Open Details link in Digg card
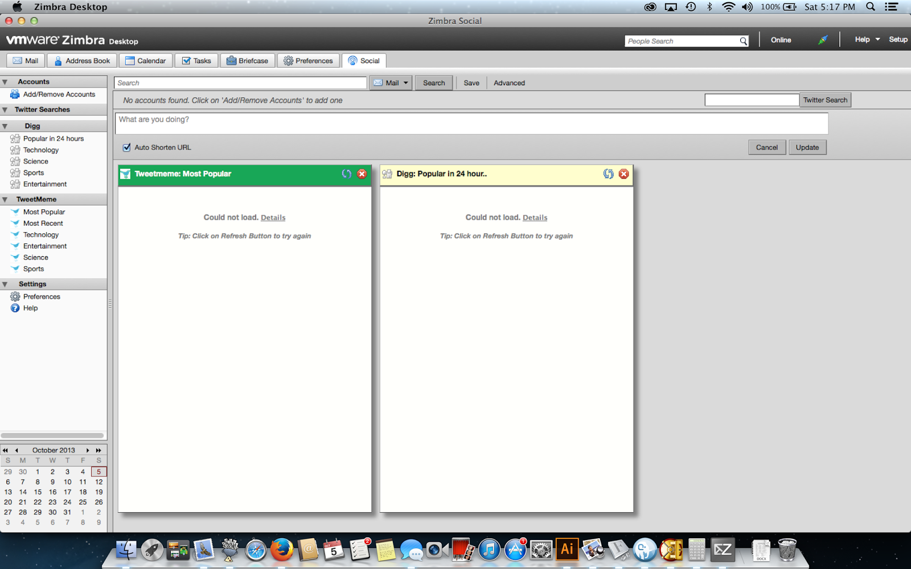Screen dimensions: 911x569 pyautogui.click(x=535, y=218)
